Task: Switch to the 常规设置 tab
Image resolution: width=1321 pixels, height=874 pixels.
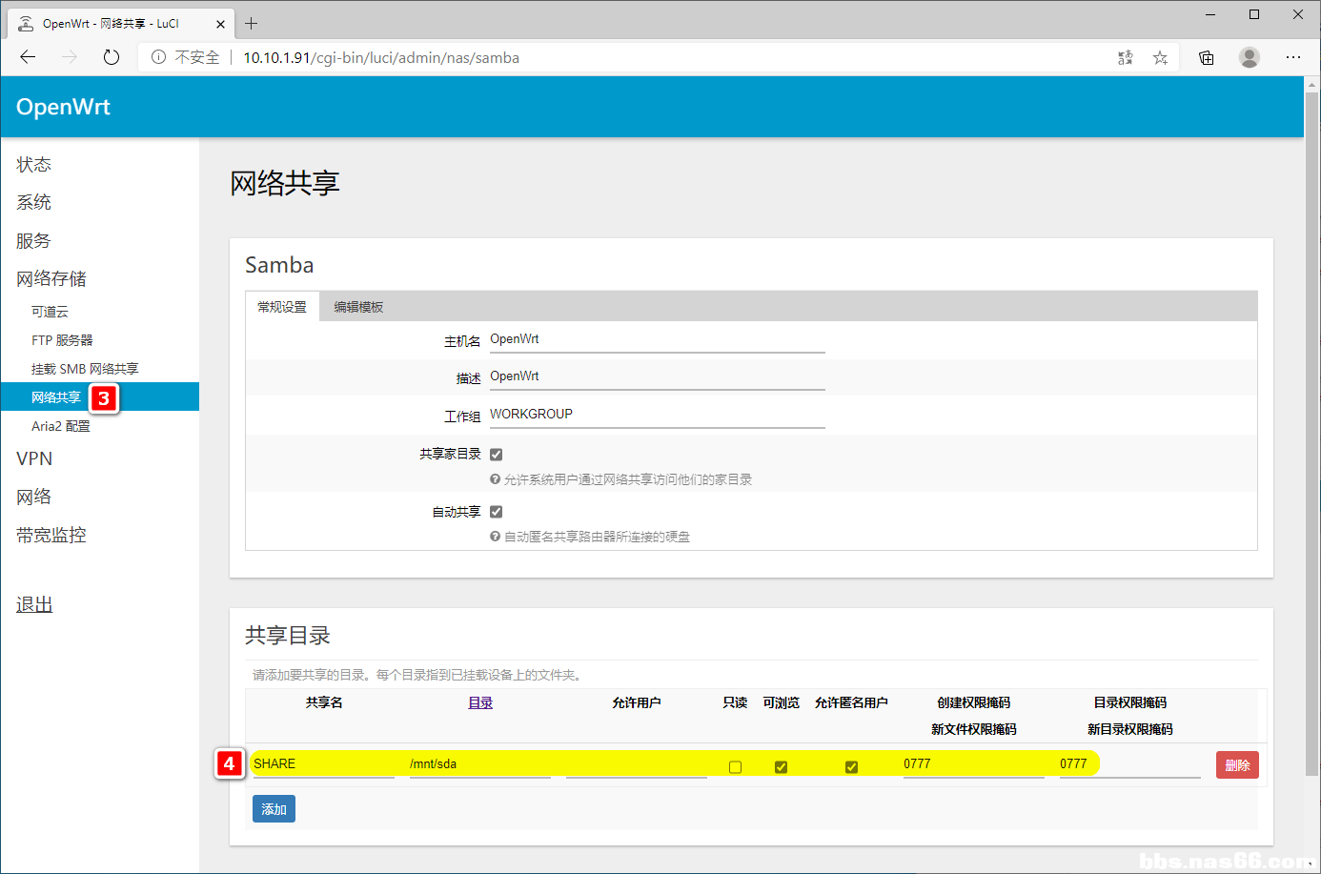Action: (282, 307)
